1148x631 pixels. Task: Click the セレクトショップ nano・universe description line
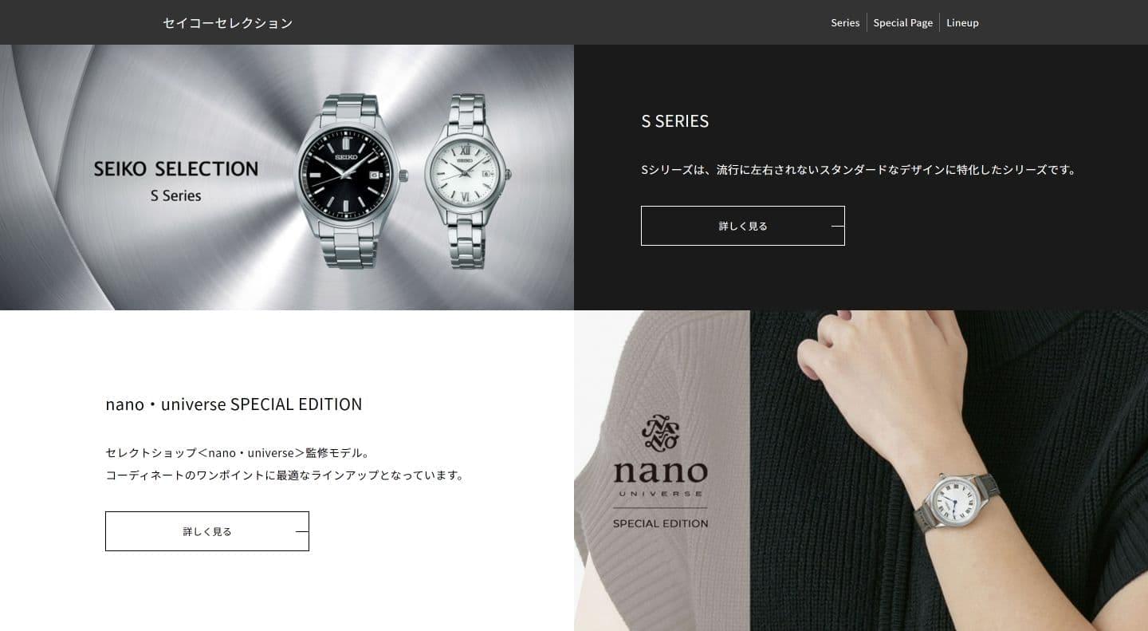pos(238,452)
